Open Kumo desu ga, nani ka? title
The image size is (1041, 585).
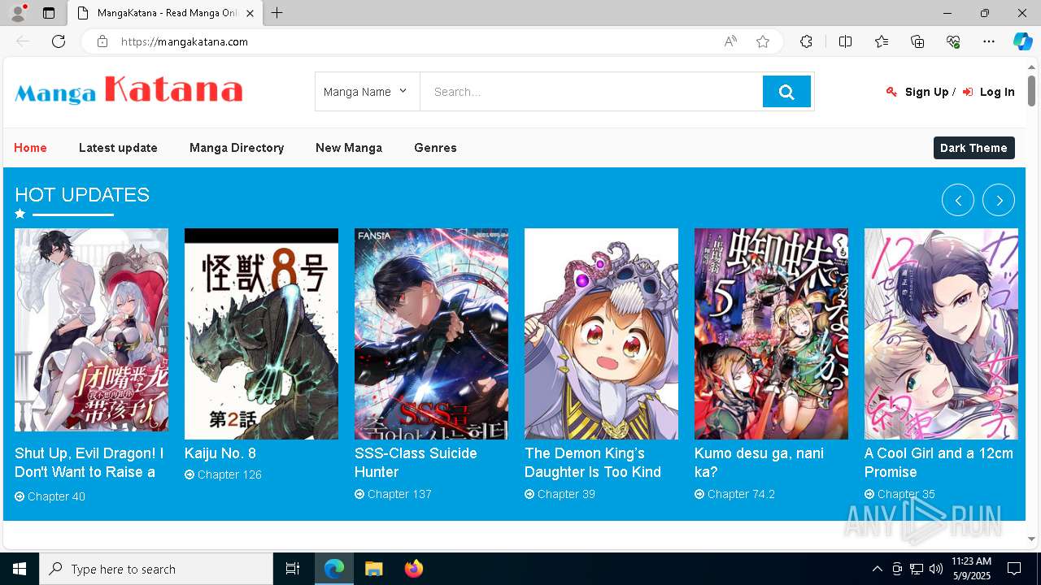pos(759,462)
